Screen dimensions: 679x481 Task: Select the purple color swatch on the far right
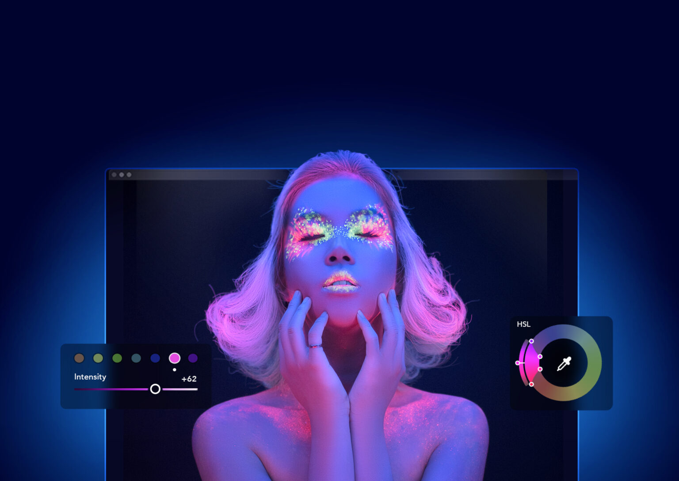193,358
